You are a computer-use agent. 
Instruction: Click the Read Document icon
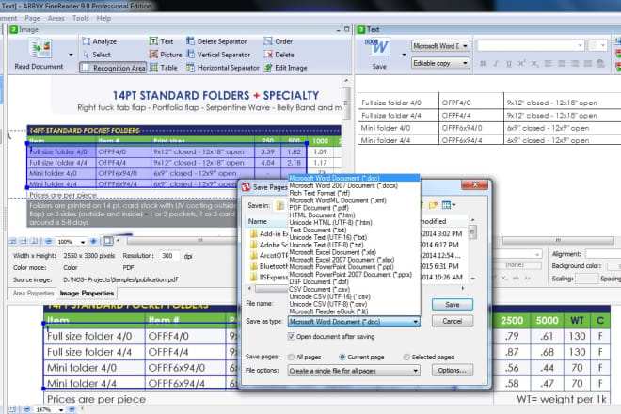tap(40, 49)
